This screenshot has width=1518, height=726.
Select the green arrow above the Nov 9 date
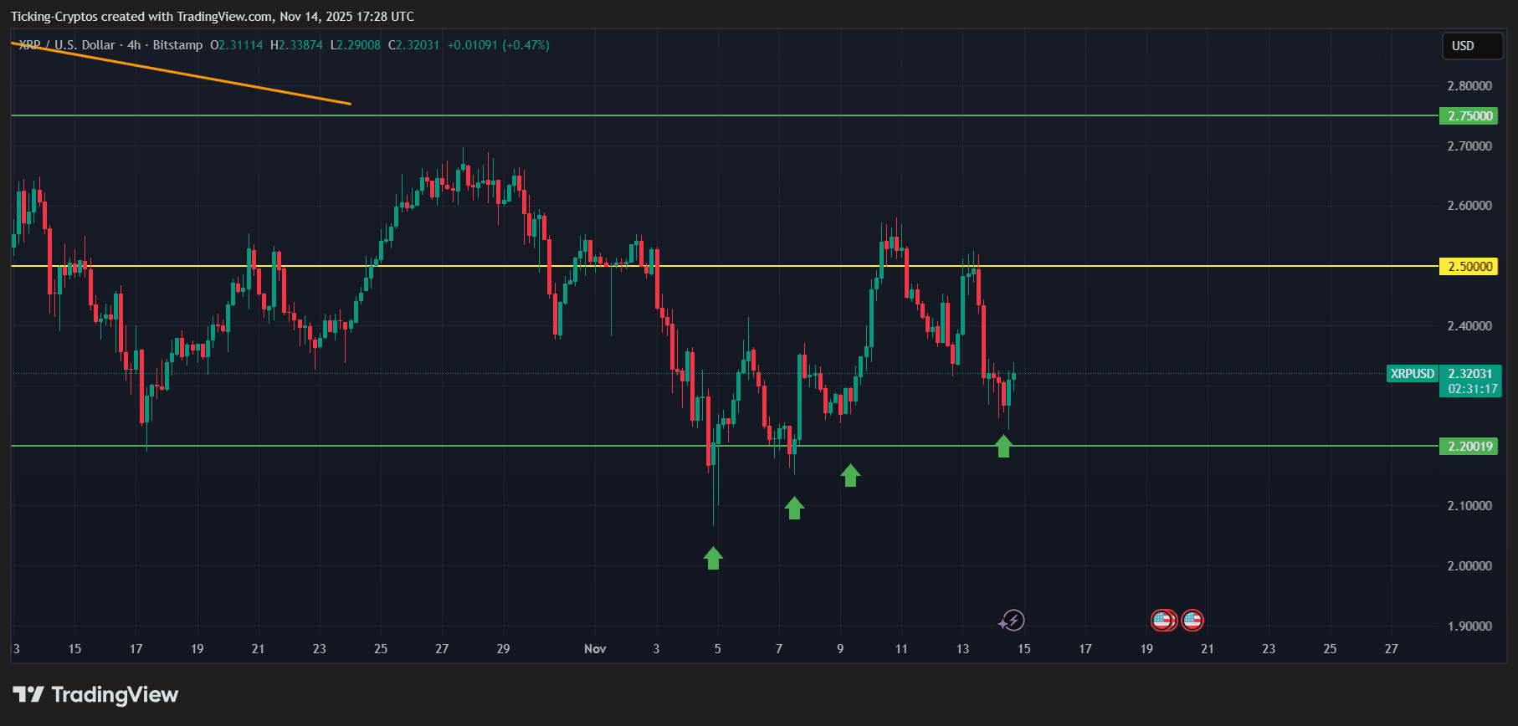(850, 475)
